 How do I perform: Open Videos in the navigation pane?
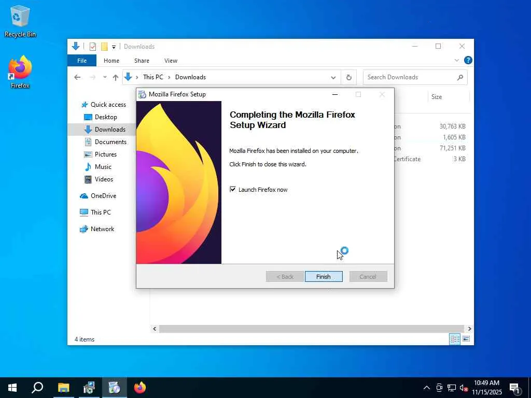click(99, 179)
